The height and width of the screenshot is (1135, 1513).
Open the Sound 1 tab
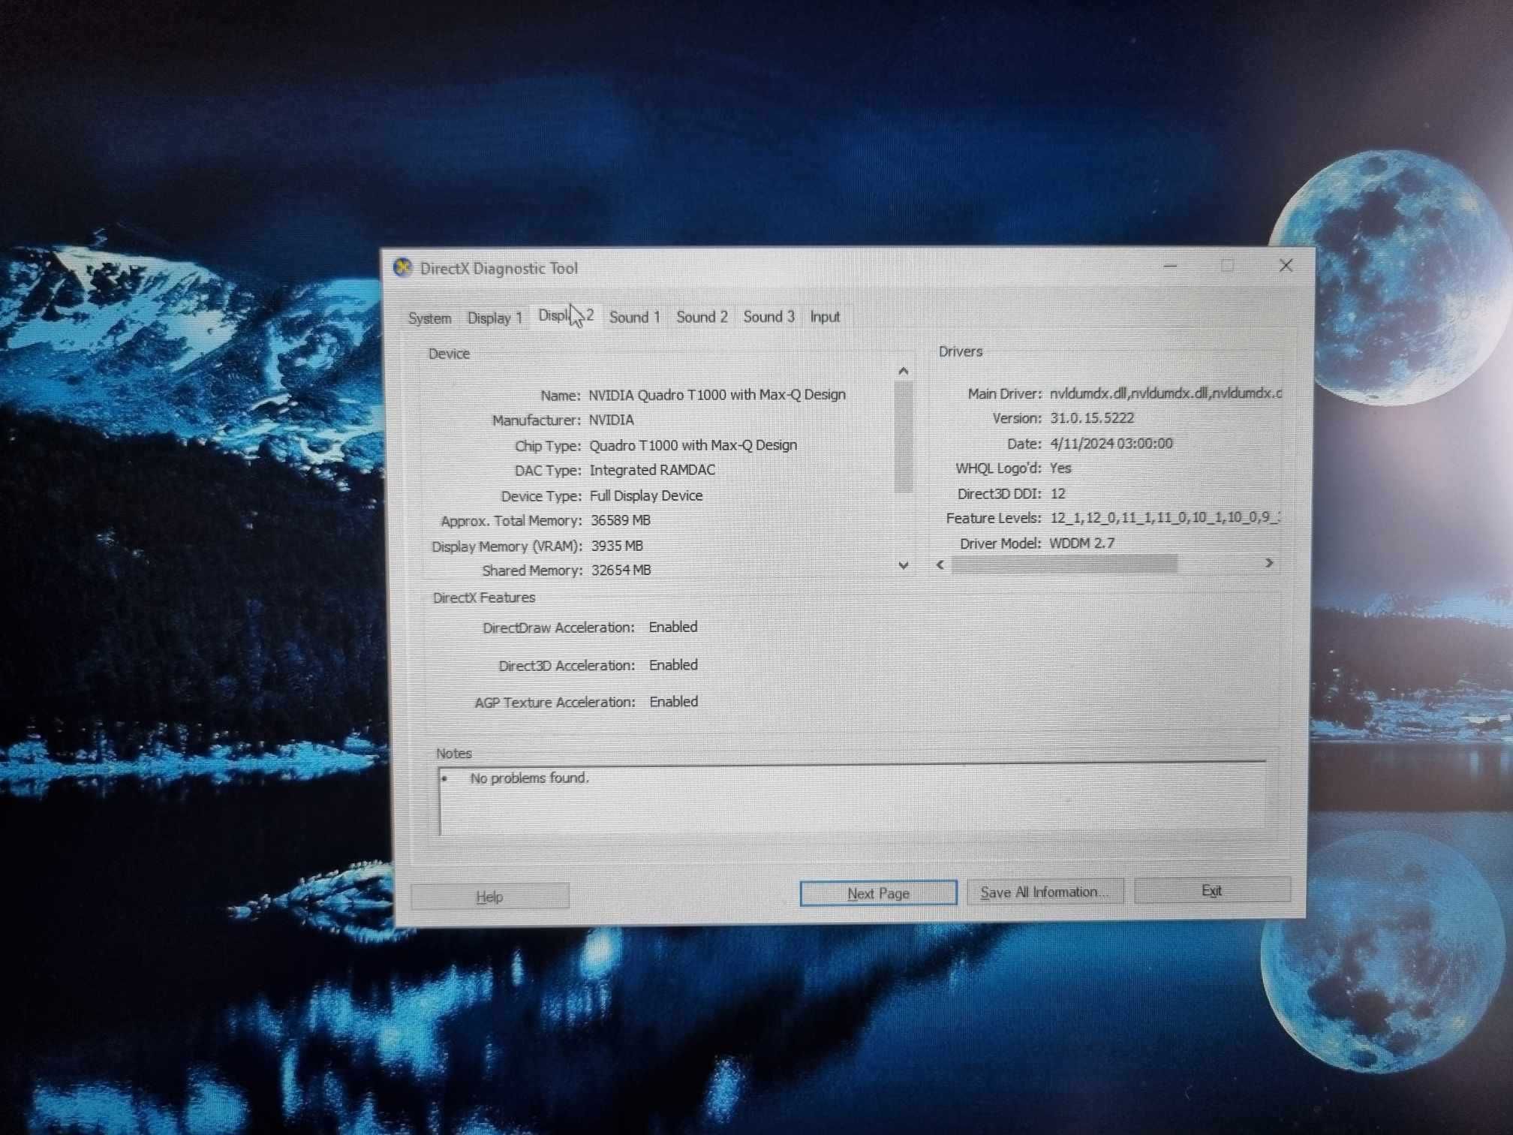coord(634,317)
